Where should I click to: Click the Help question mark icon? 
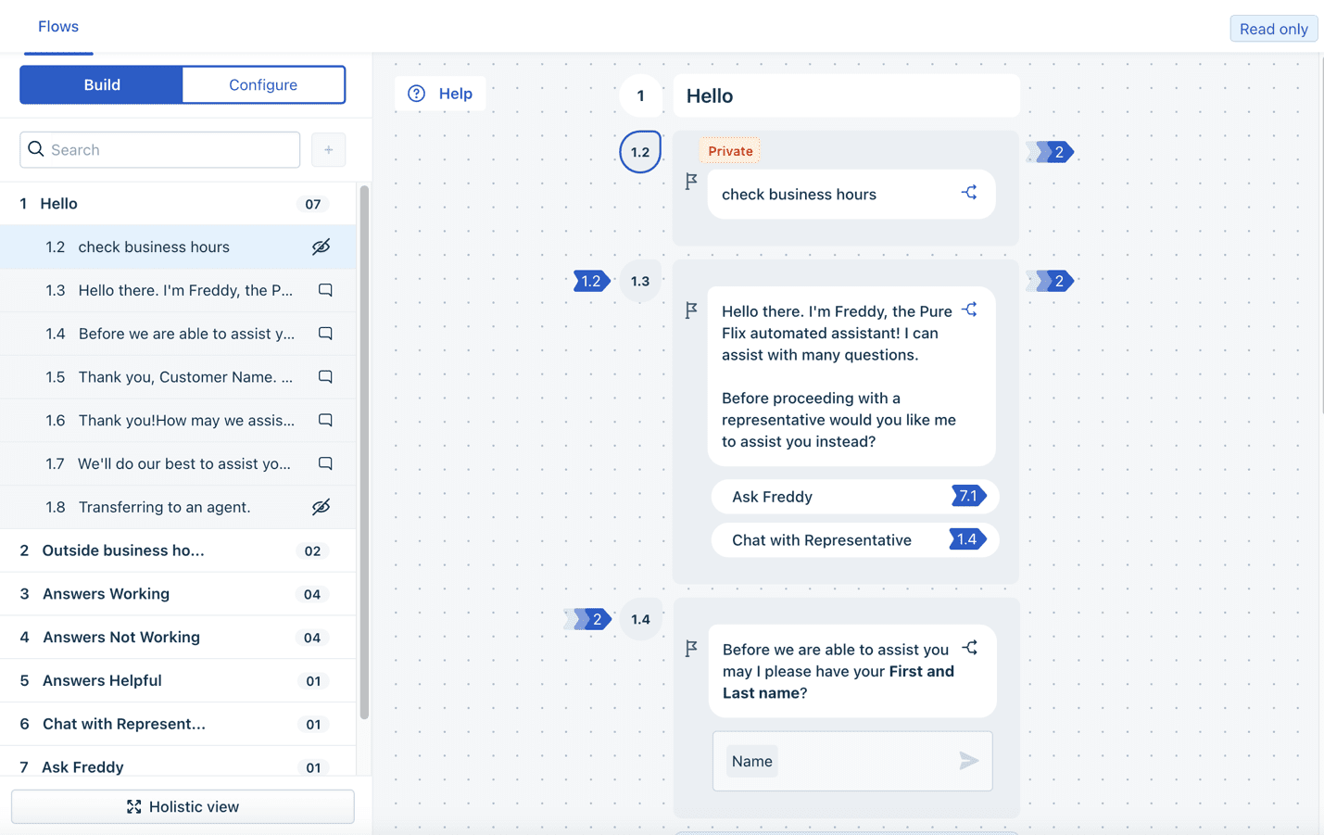[415, 93]
